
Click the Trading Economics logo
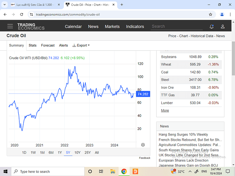point(31,26)
